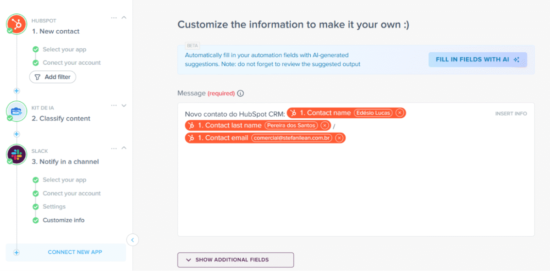Open the Settings sub-step under Slack
550x271 pixels.
click(x=54, y=207)
